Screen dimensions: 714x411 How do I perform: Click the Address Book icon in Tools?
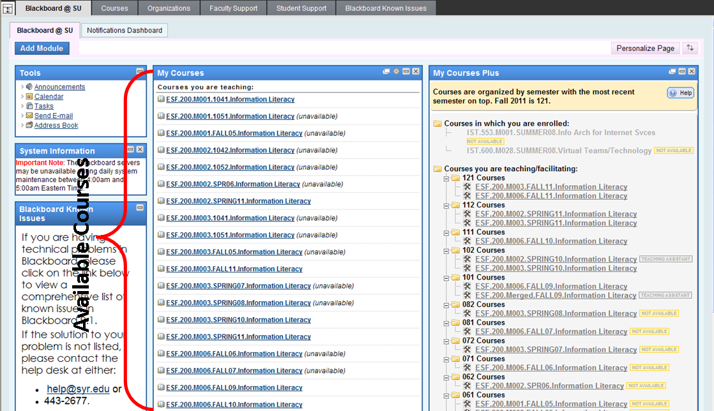pos(29,125)
